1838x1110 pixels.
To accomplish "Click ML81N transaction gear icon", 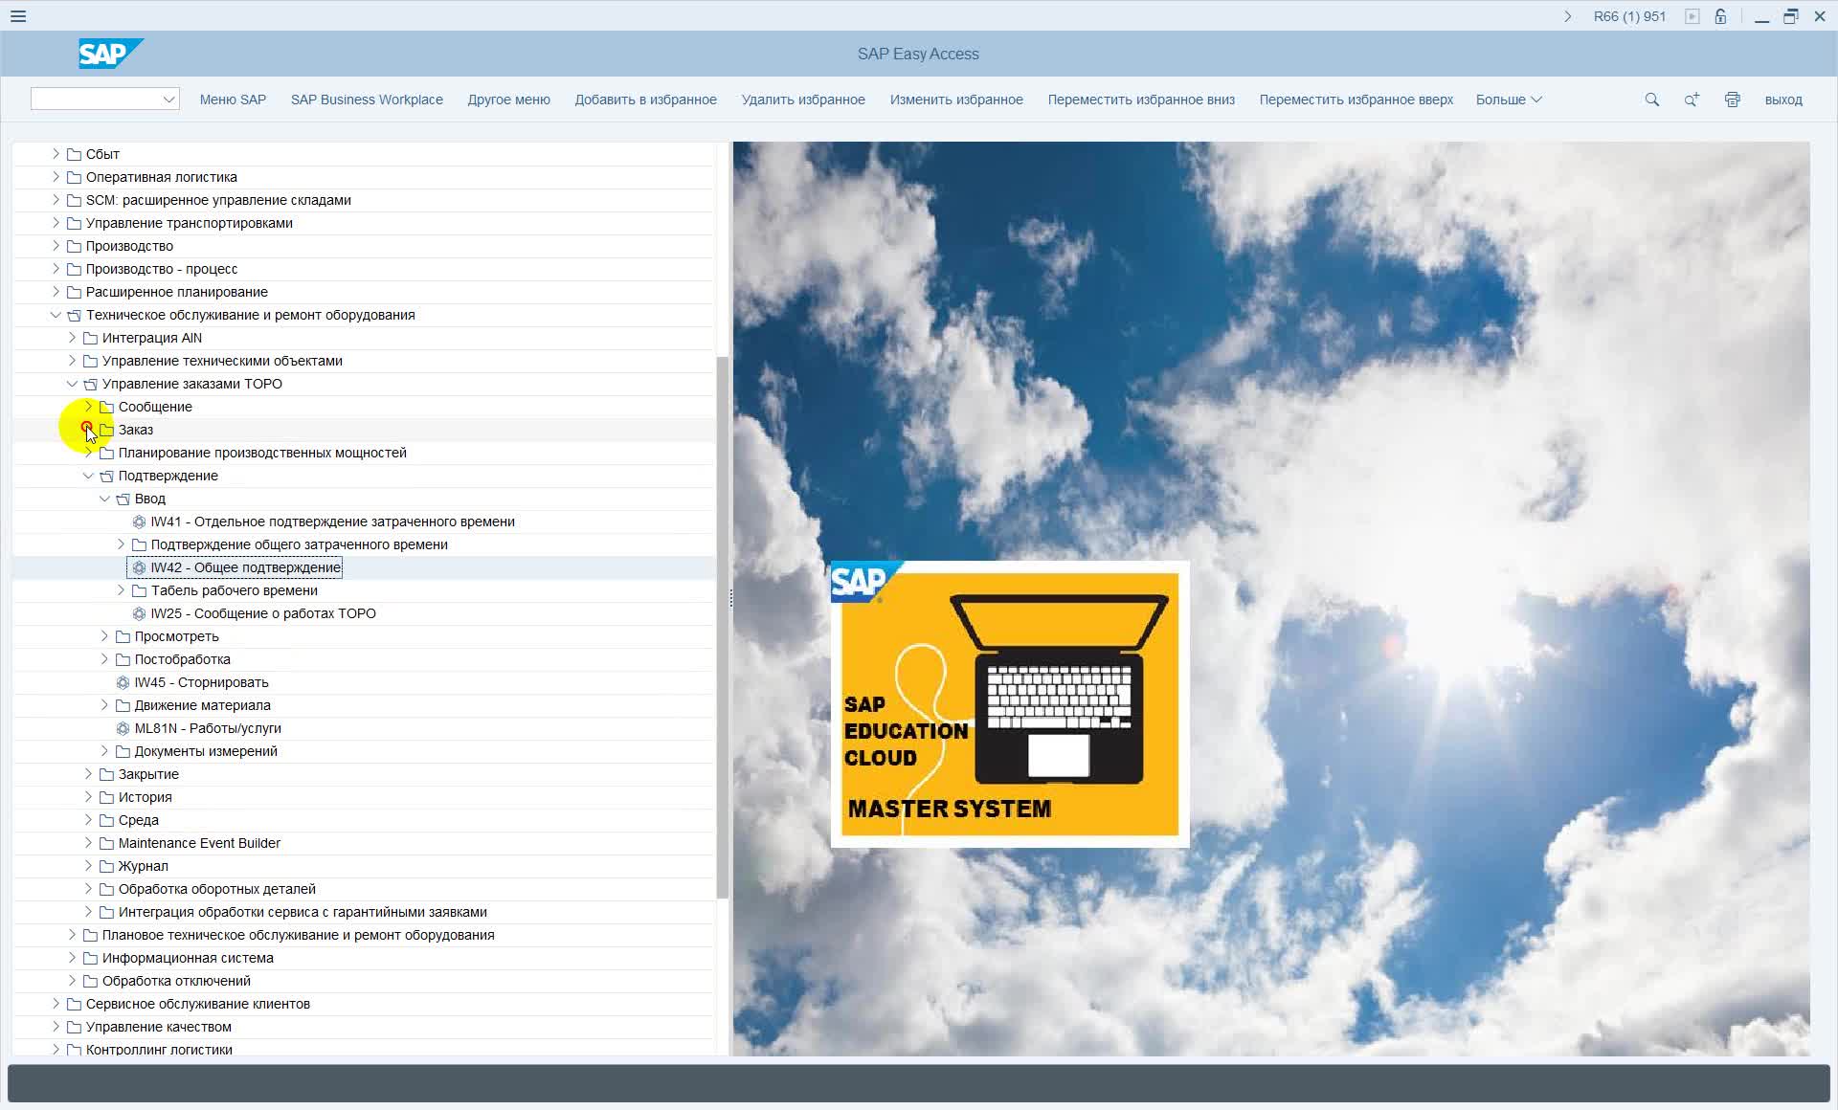I will point(123,728).
